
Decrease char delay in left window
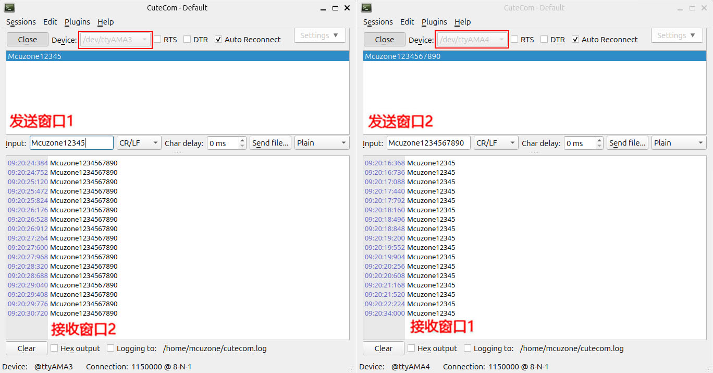(x=242, y=146)
